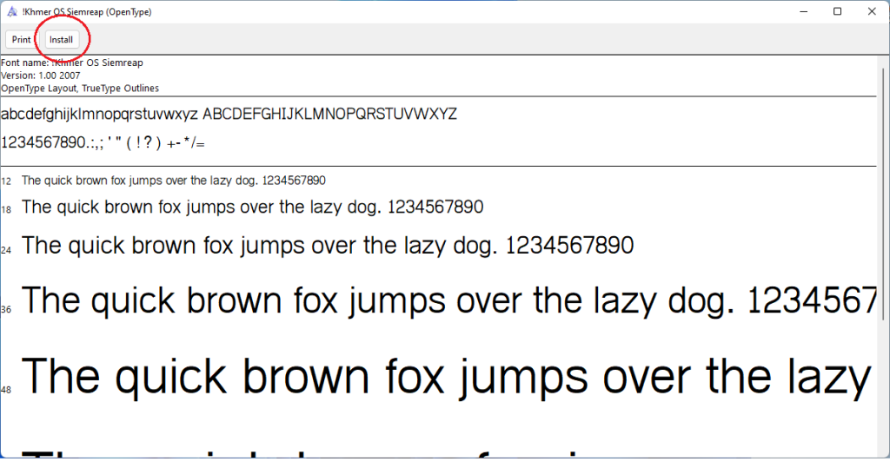Click the vertical scrollbar thumb
Image resolution: width=890 pixels, height=468 pixels.
pyautogui.click(x=884, y=193)
